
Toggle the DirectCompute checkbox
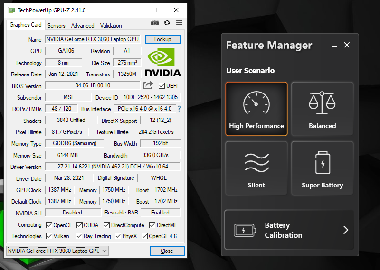point(106,225)
